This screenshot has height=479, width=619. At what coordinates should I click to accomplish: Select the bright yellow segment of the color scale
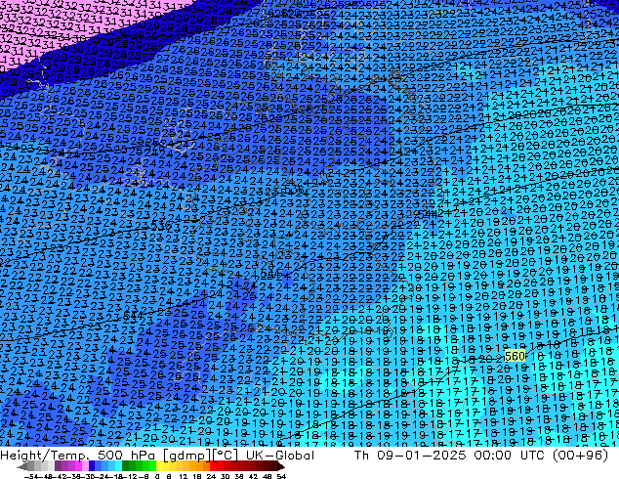tap(159, 466)
